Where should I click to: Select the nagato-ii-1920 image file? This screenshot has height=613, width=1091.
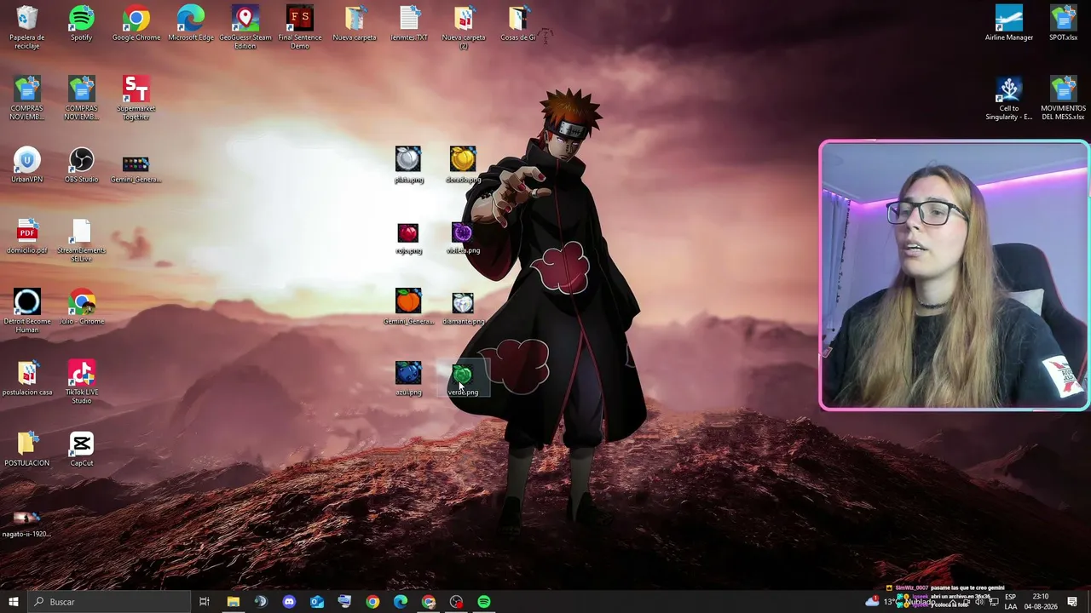click(26, 523)
